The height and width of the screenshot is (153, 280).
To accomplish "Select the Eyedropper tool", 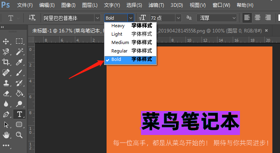I will click(x=19, y=62).
